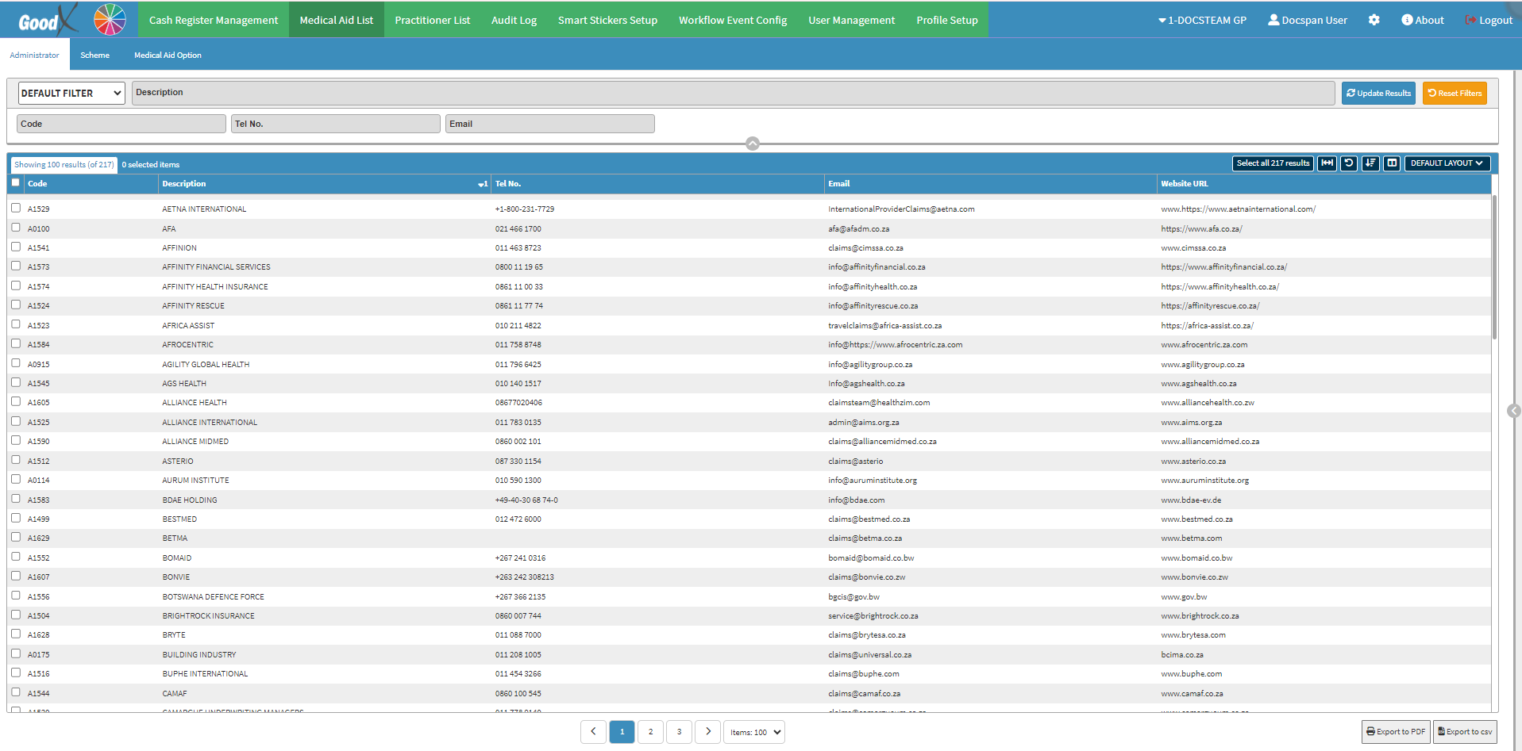The width and height of the screenshot is (1522, 751).
Task: Open settings via the gear icon
Action: click(1374, 20)
